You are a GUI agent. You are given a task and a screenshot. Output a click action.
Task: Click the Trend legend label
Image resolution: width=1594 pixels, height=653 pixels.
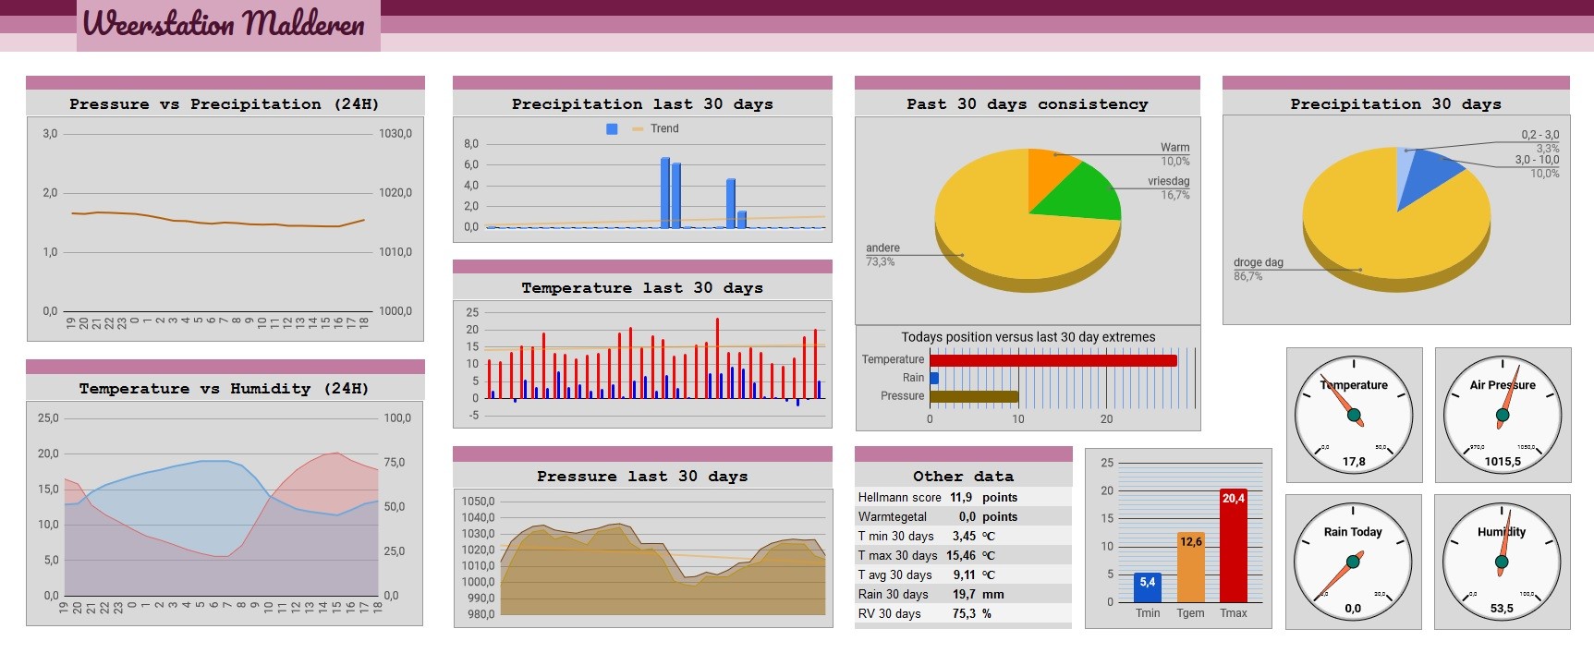(664, 129)
